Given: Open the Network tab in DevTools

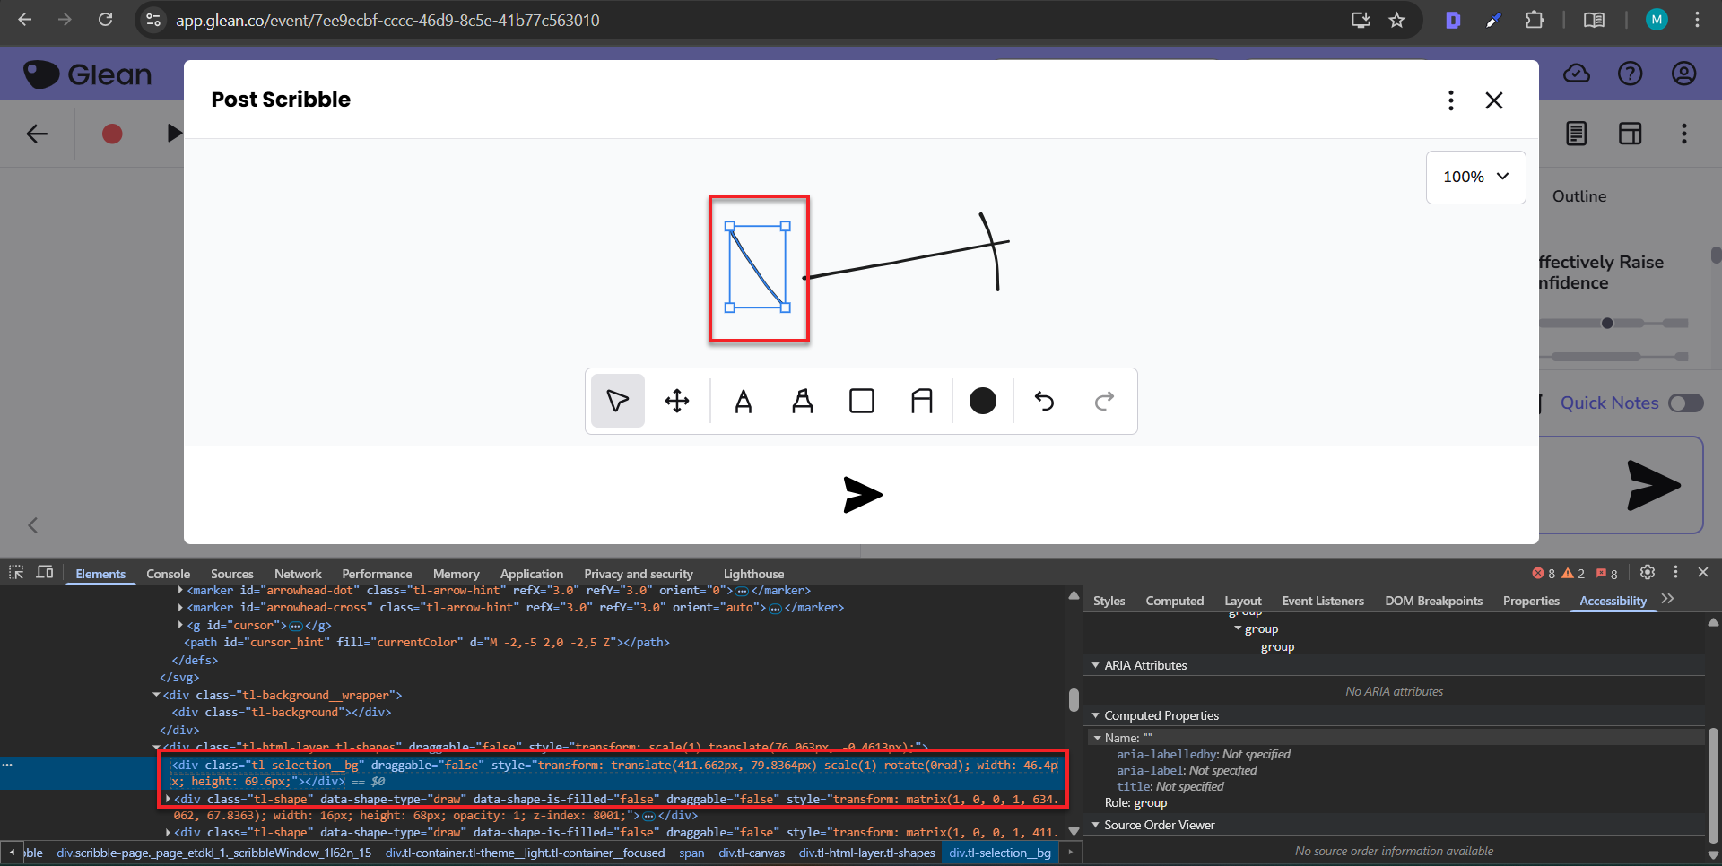Looking at the screenshot, I should tap(298, 574).
